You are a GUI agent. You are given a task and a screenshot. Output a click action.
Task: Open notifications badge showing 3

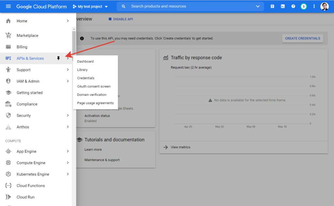[x=304, y=6]
